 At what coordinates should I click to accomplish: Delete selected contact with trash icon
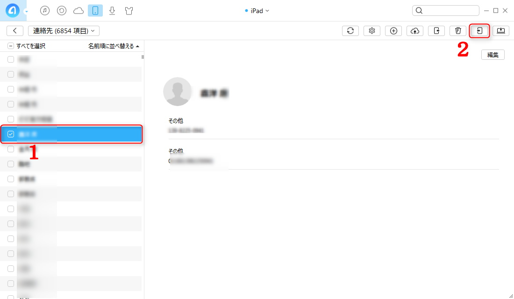458,30
